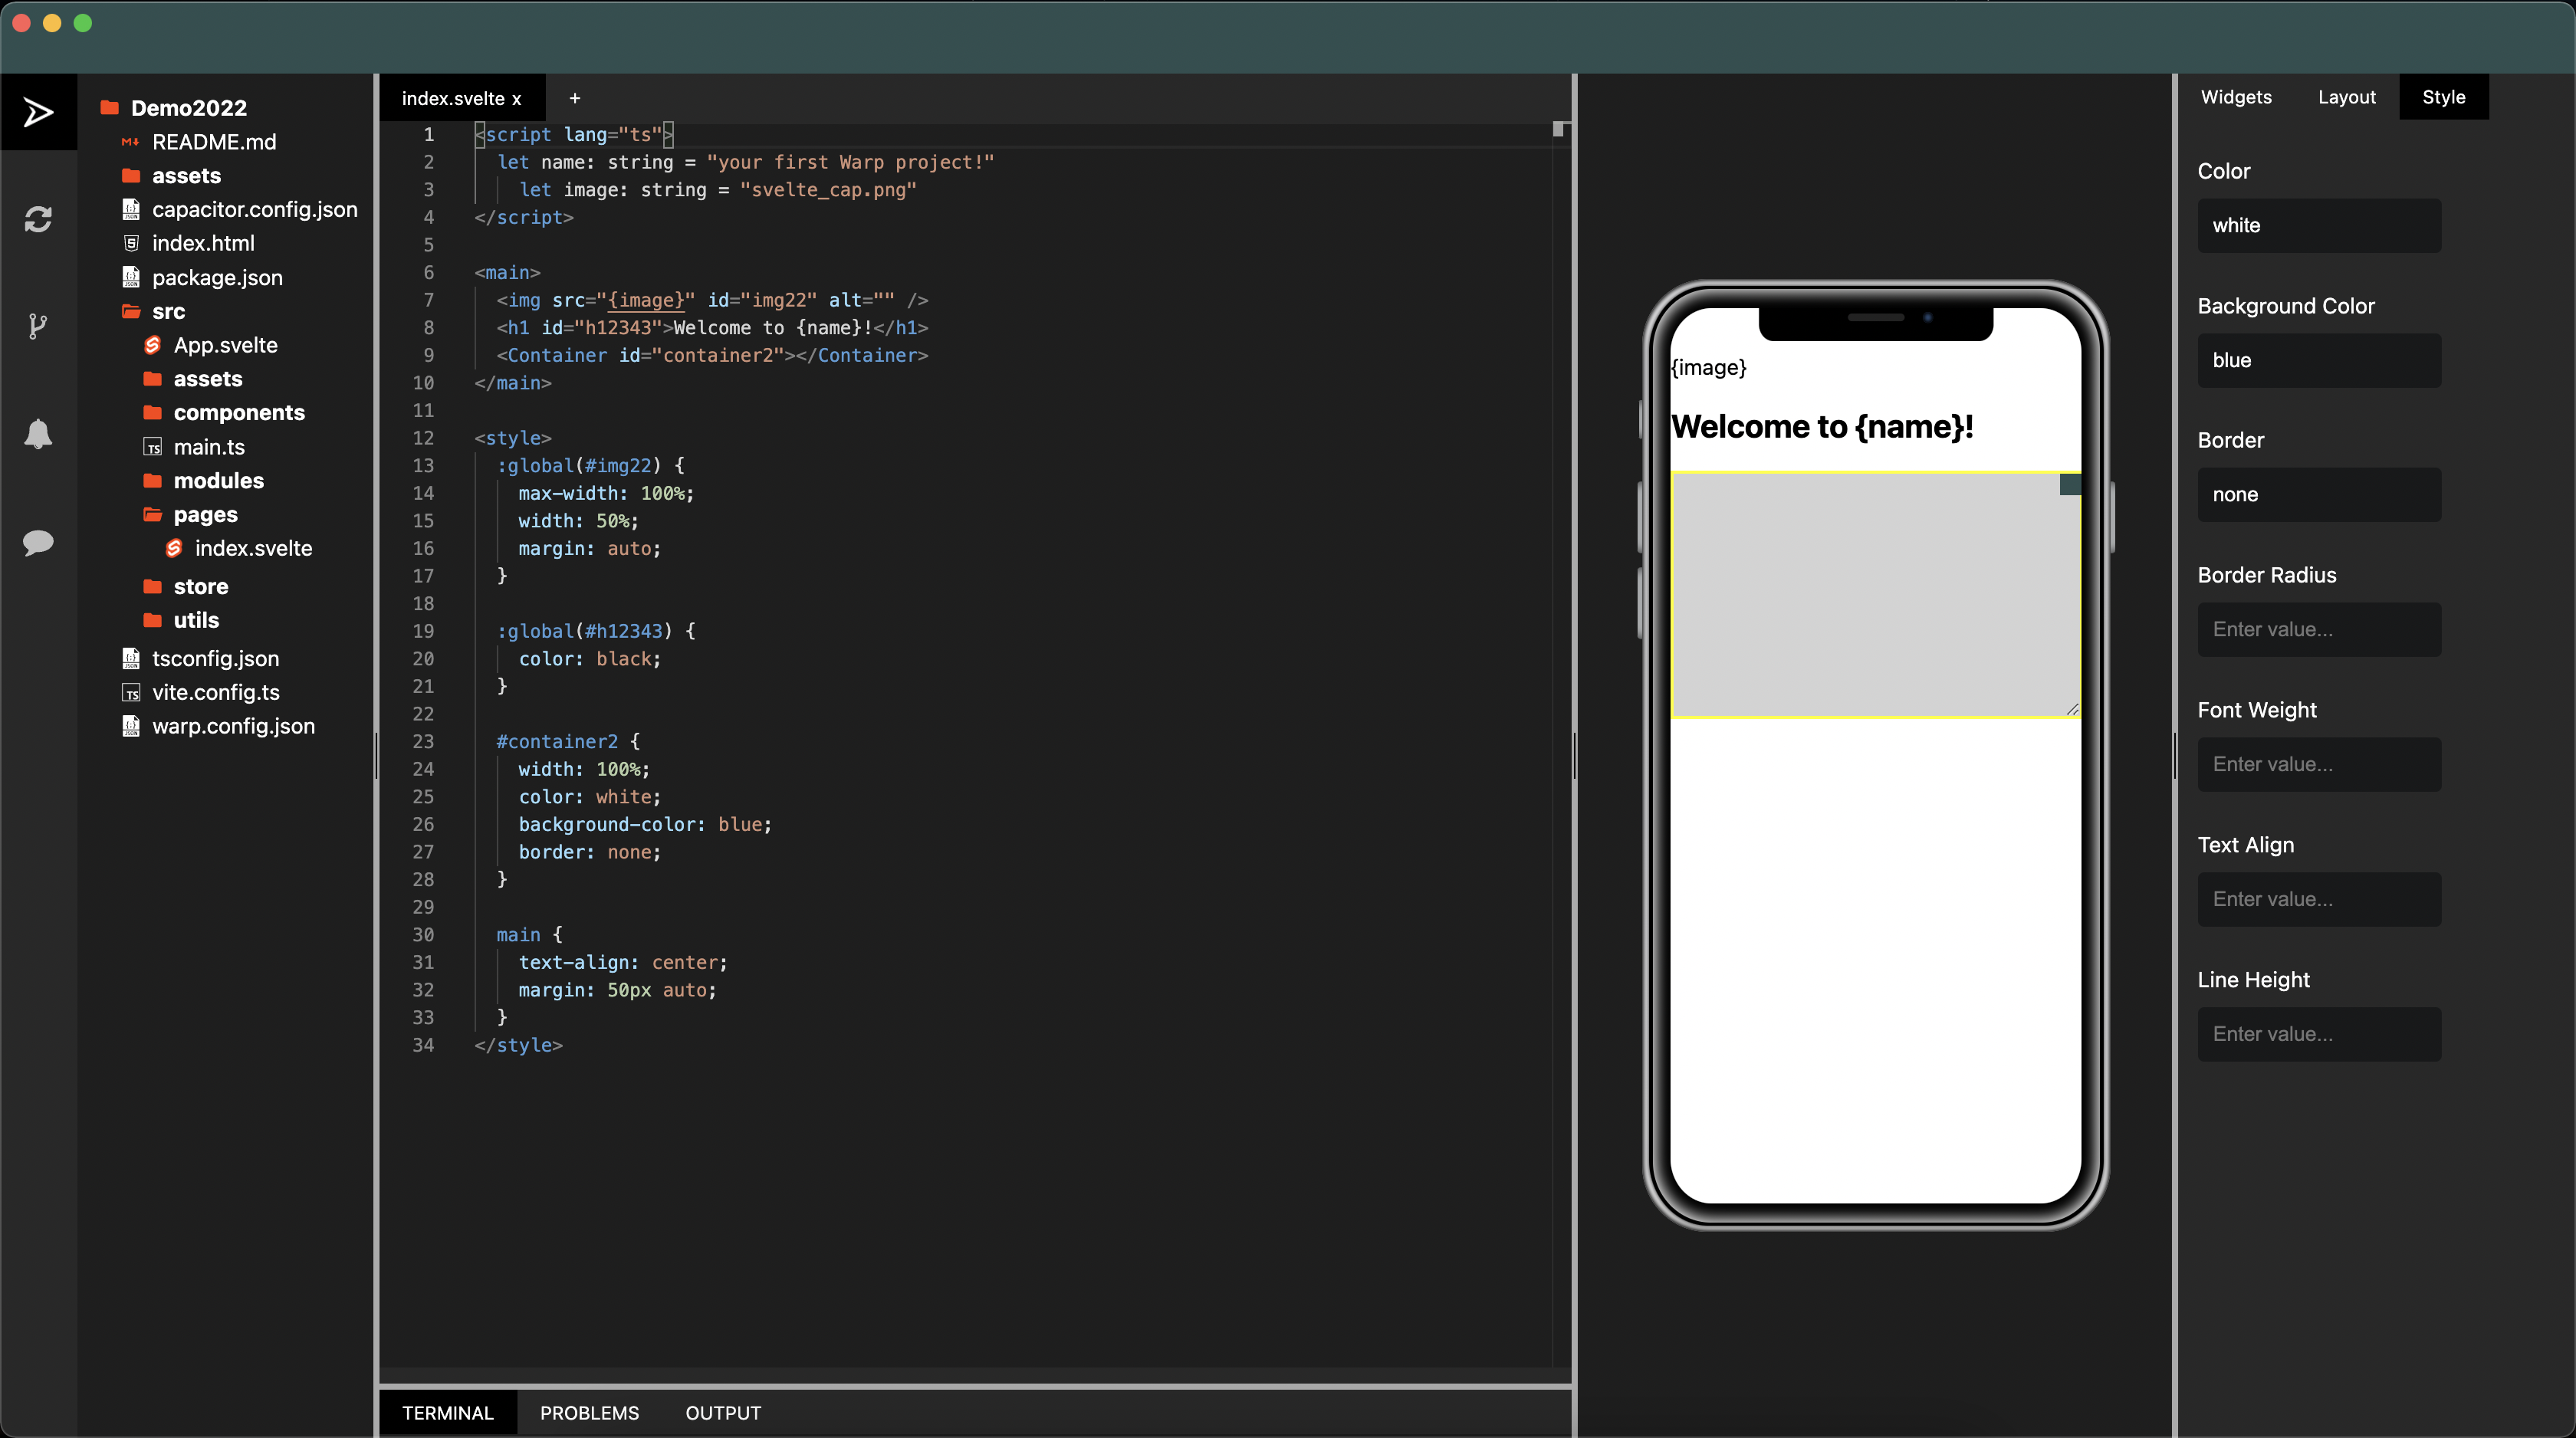This screenshot has height=1438, width=2576.
Task: Click the sync/refresh icon in activity bar
Action: (38, 219)
